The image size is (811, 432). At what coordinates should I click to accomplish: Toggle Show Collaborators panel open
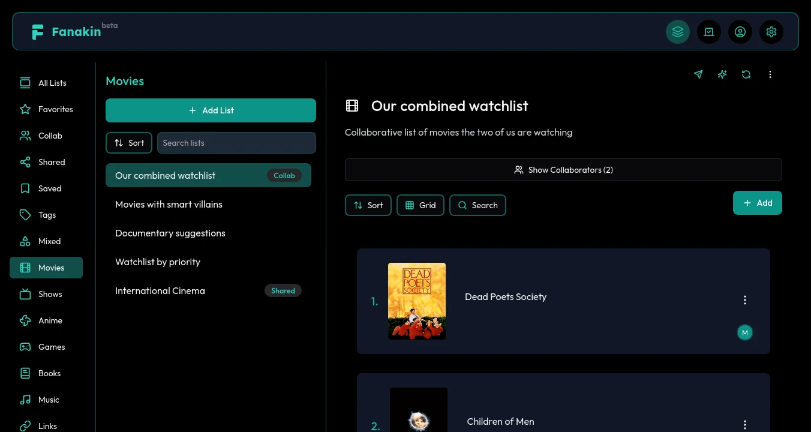click(x=563, y=170)
